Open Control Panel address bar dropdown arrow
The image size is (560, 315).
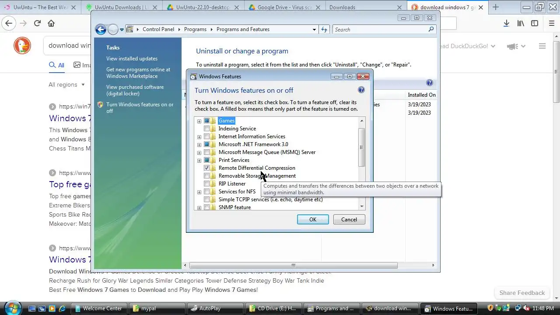[314, 29]
